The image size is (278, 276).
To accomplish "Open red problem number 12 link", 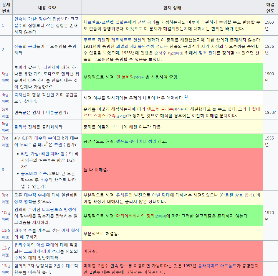I will [x=4, y=248].
